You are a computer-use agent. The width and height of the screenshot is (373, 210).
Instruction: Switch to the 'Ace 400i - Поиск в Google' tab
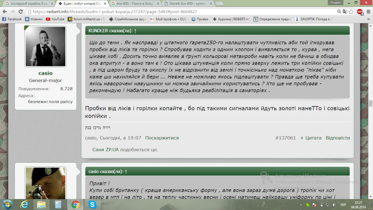tap(136, 4)
